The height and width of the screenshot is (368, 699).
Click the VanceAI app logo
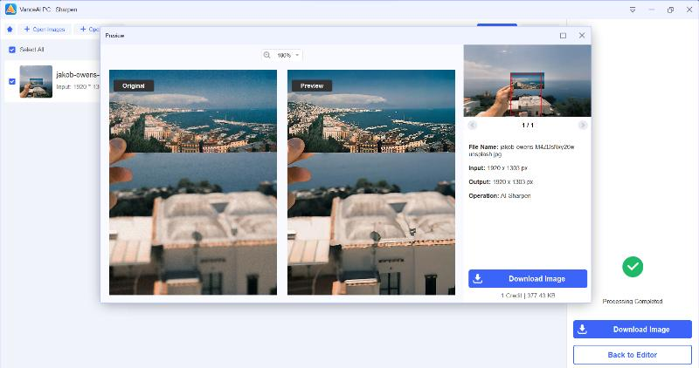pyautogui.click(x=10, y=9)
